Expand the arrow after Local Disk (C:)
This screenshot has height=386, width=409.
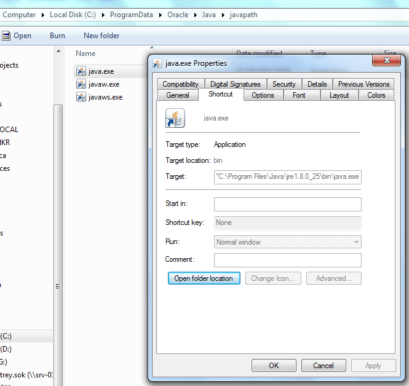point(103,15)
